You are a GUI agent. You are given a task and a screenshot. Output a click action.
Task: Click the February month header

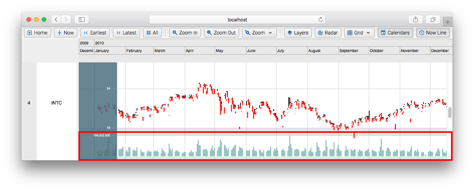(139, 51)
